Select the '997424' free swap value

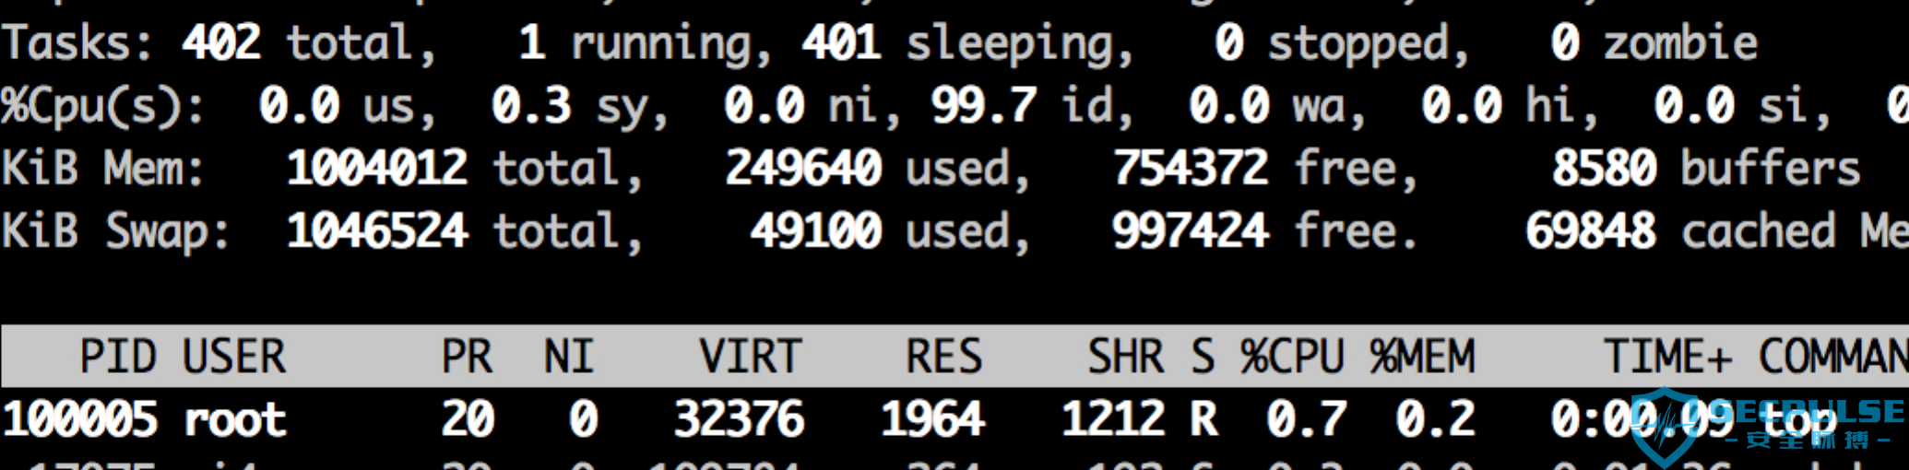pyautogui.click(x=1191, y=231)
